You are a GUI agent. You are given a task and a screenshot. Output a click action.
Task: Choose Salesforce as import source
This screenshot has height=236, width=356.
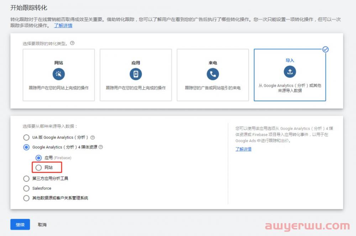26,188
